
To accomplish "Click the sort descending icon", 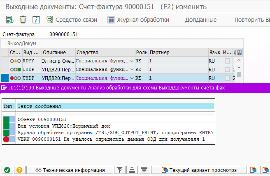I will click(x=144, y=170).
